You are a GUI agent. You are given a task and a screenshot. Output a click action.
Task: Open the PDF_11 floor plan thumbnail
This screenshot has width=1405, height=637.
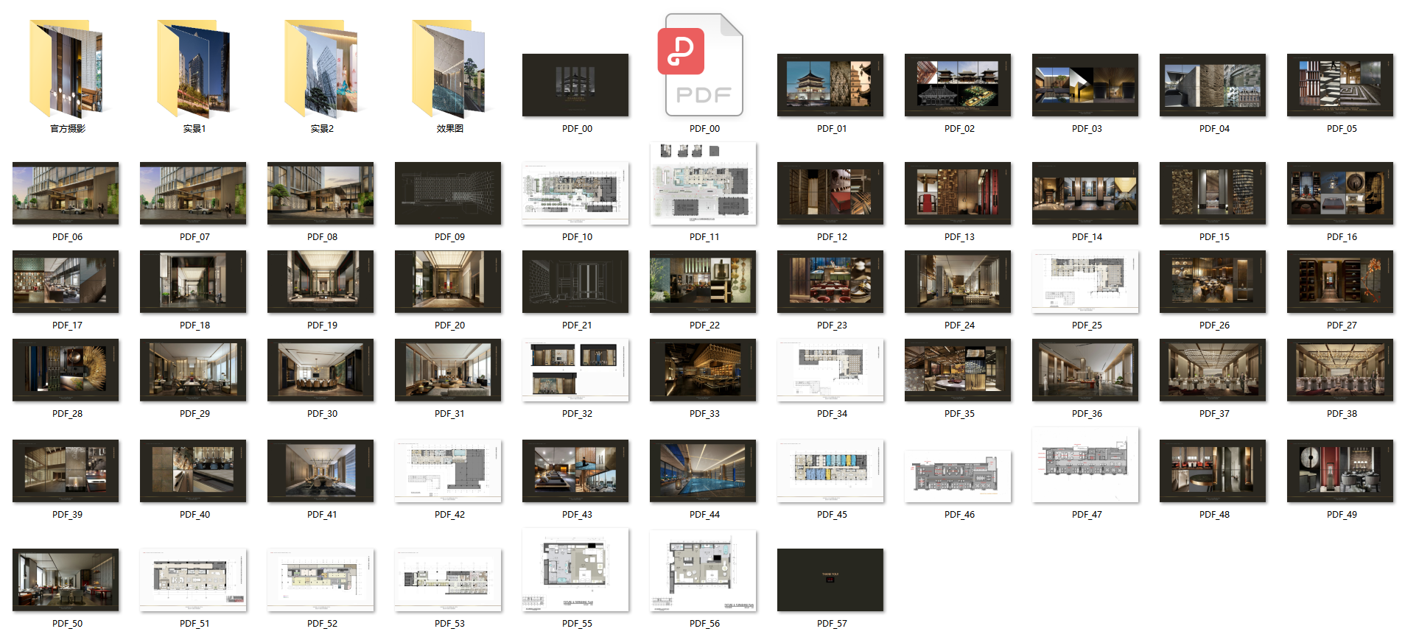click(704, 184)
